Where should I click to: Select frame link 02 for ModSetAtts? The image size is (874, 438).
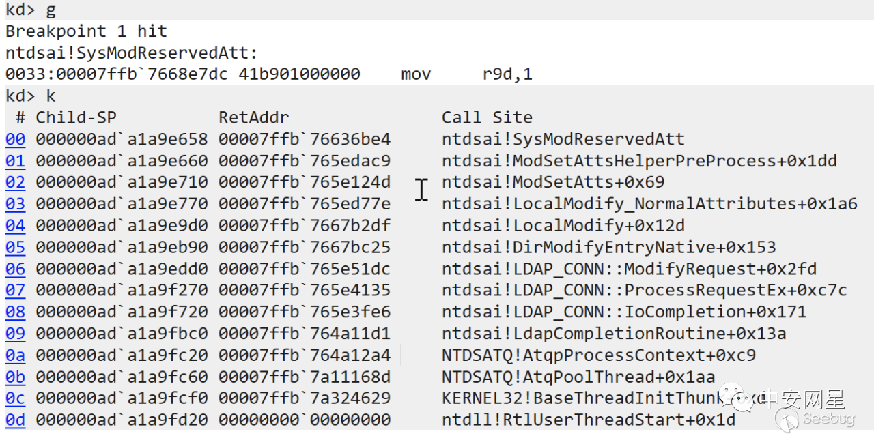pos(15,183)
